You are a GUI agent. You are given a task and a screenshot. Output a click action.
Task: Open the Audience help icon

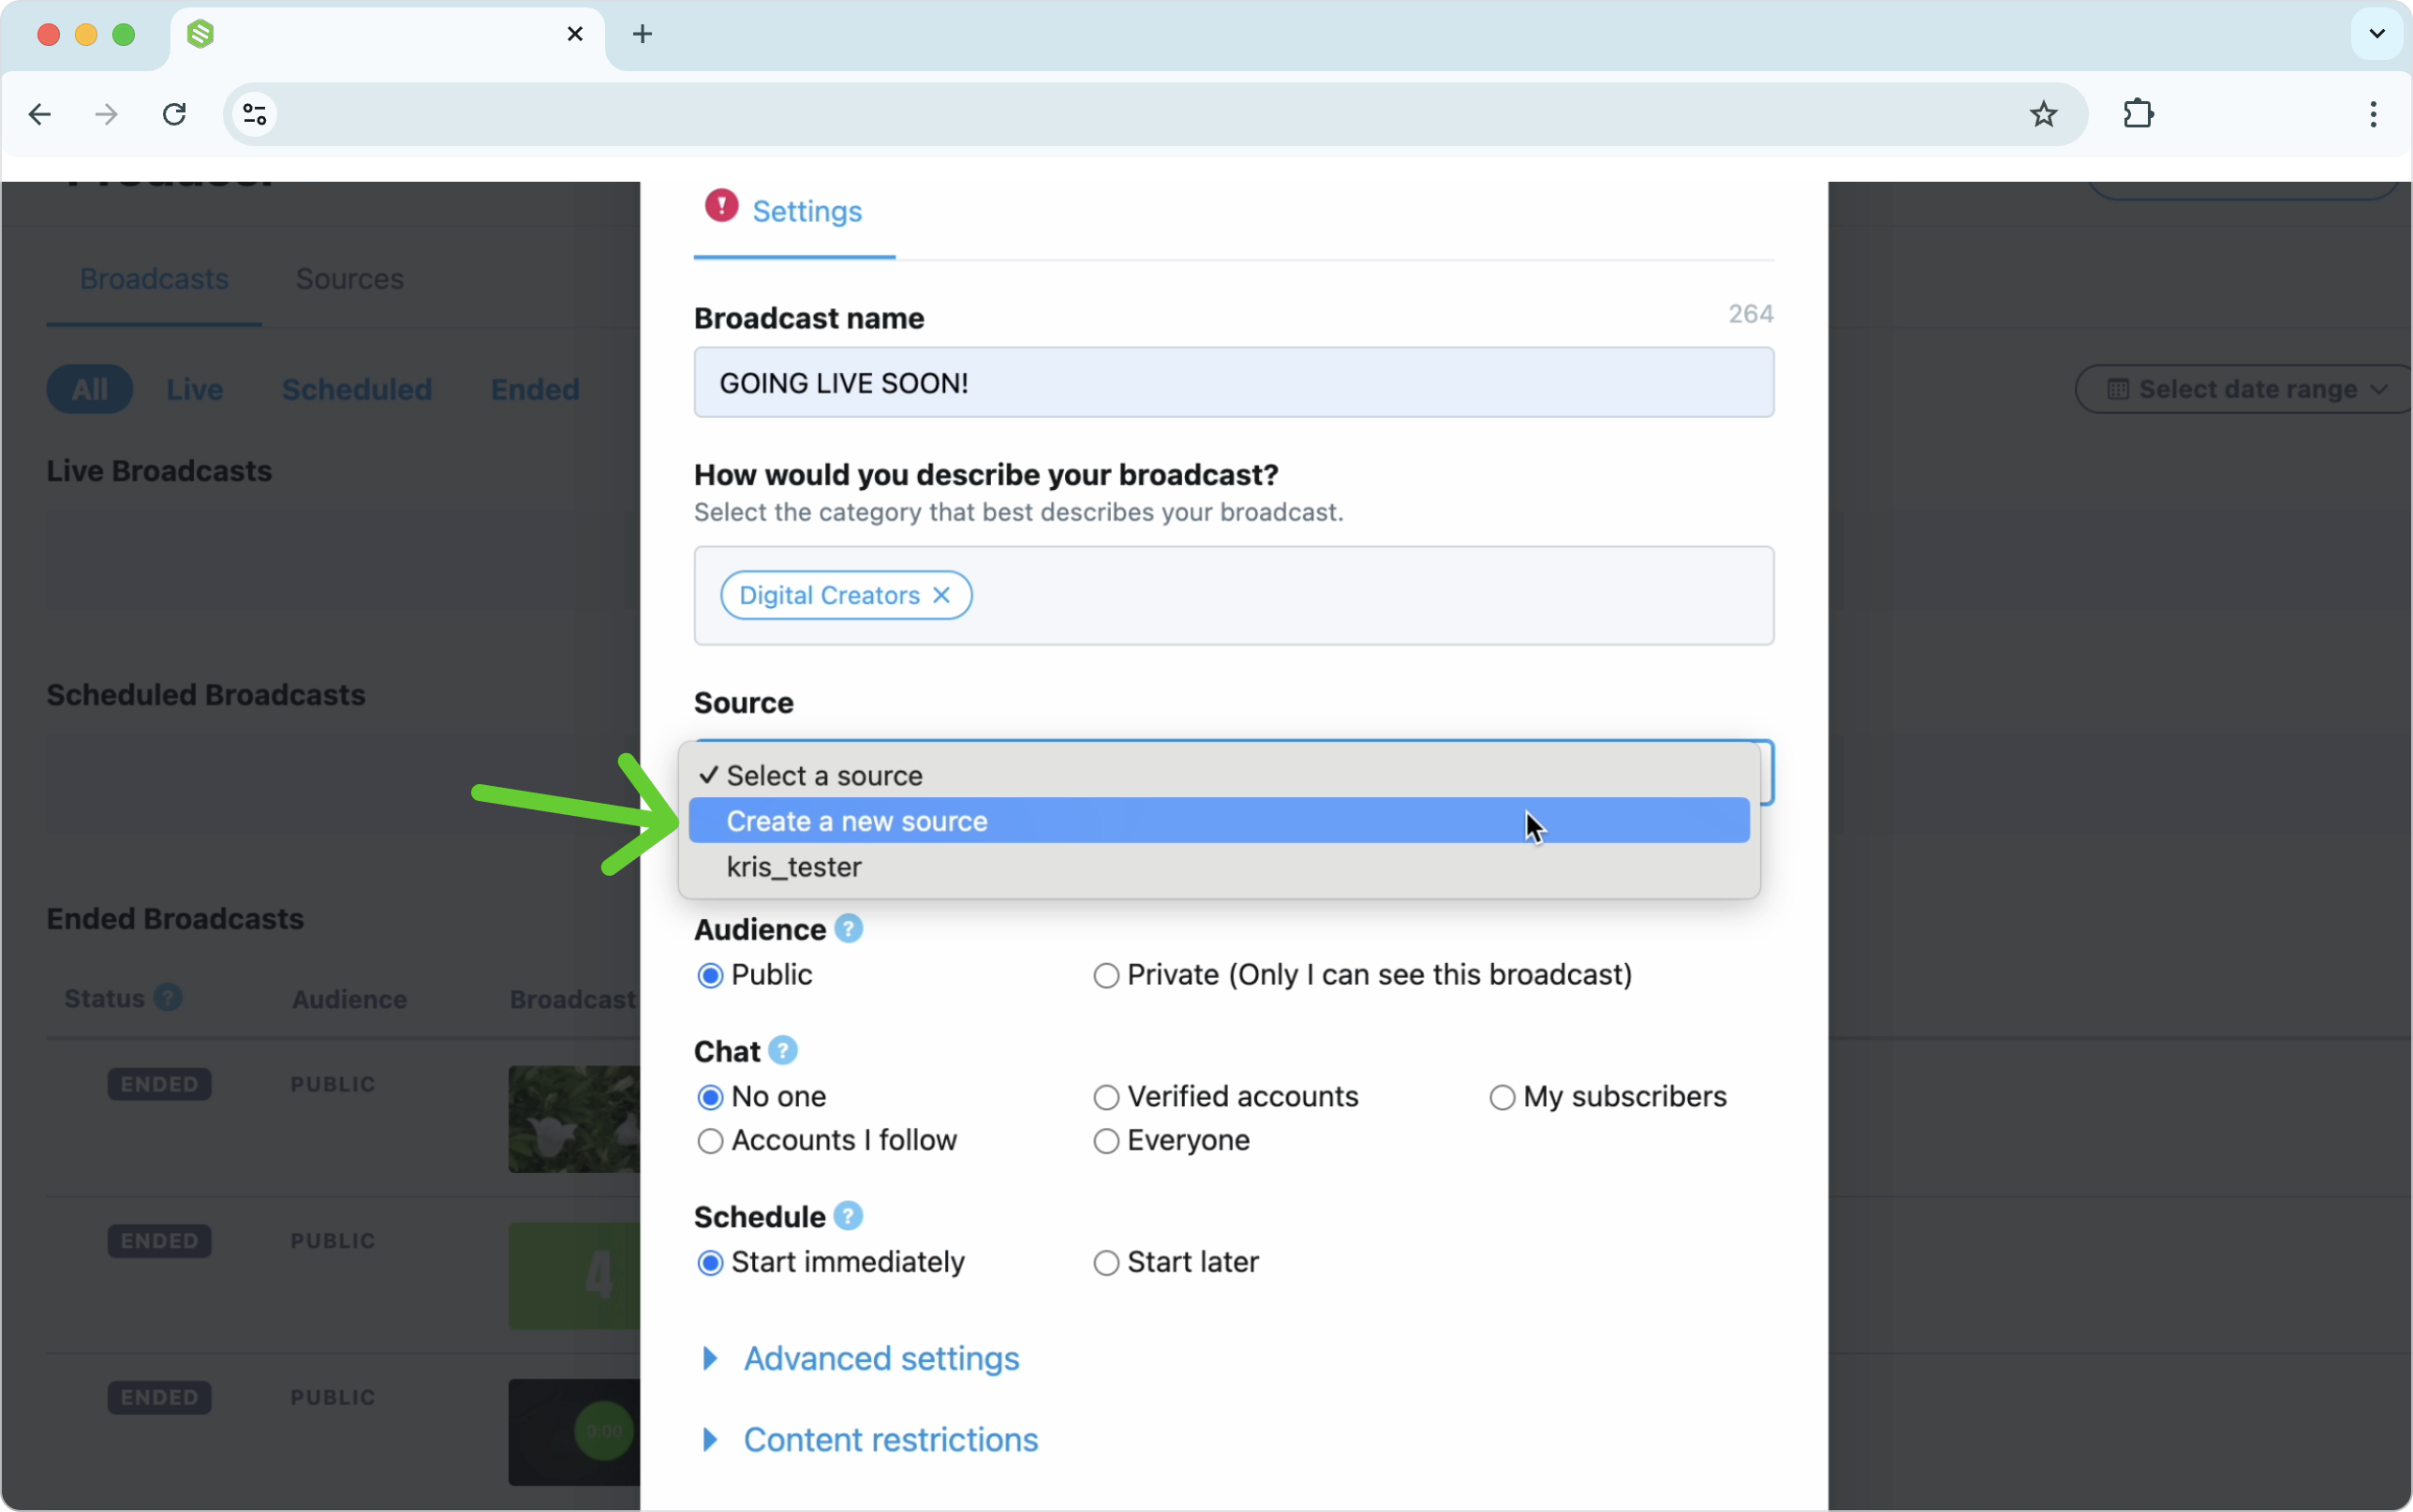coord(848,929)
